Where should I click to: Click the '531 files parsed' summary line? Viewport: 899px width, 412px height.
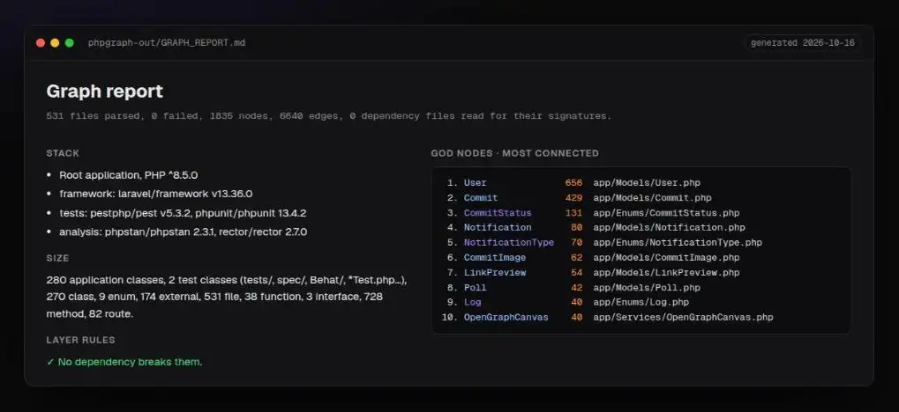328,116
